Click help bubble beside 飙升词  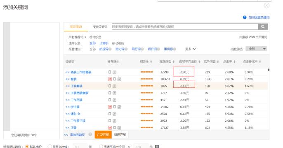point(158,49)
